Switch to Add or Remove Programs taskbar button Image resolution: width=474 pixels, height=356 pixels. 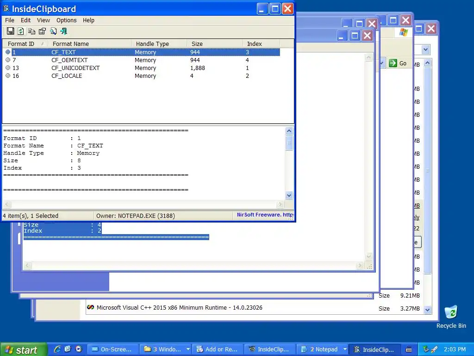[218, 350]
